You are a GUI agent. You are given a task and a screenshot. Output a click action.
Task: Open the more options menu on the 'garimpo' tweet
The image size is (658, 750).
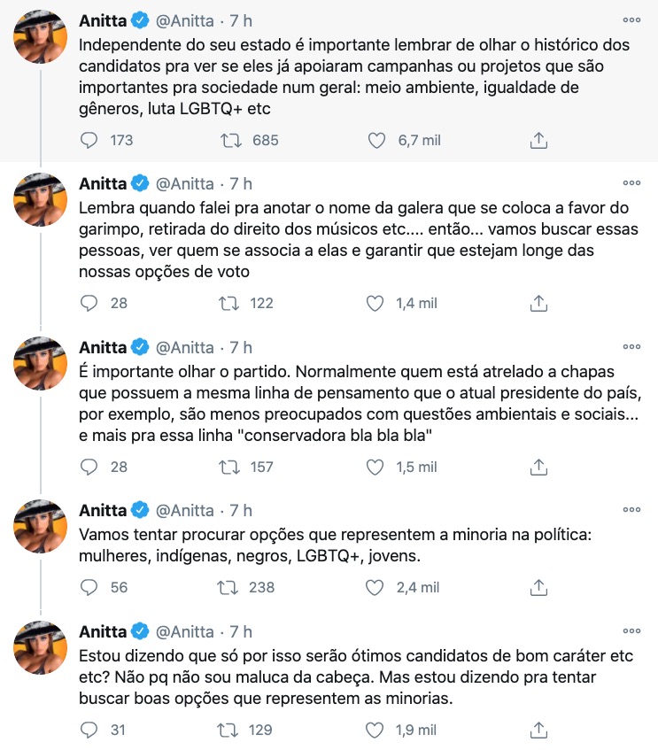tap(632, 182)
